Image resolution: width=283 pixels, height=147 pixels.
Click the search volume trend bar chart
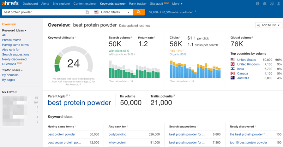(134, 69)
